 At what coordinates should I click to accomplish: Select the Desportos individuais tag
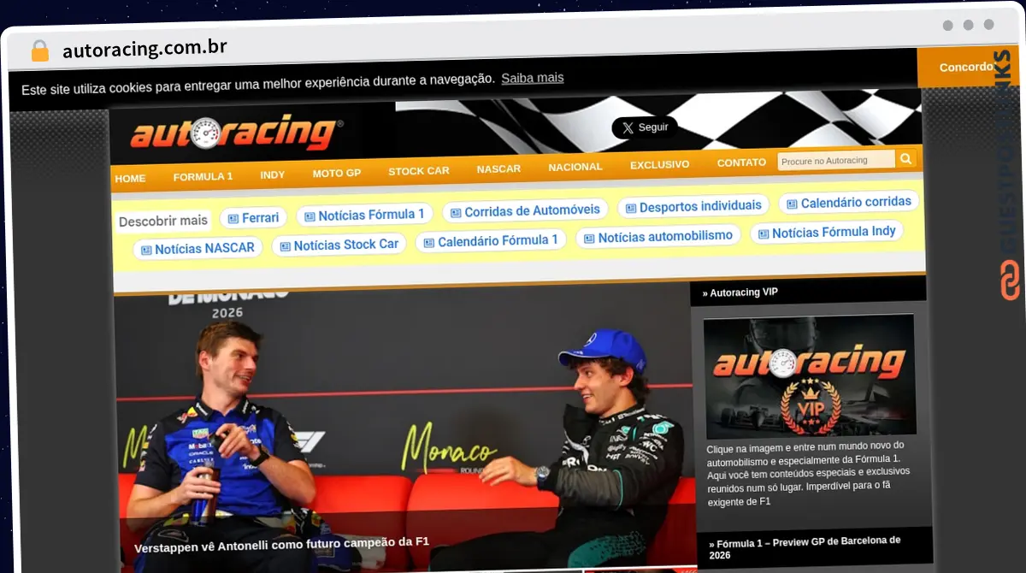pos(693,206)
